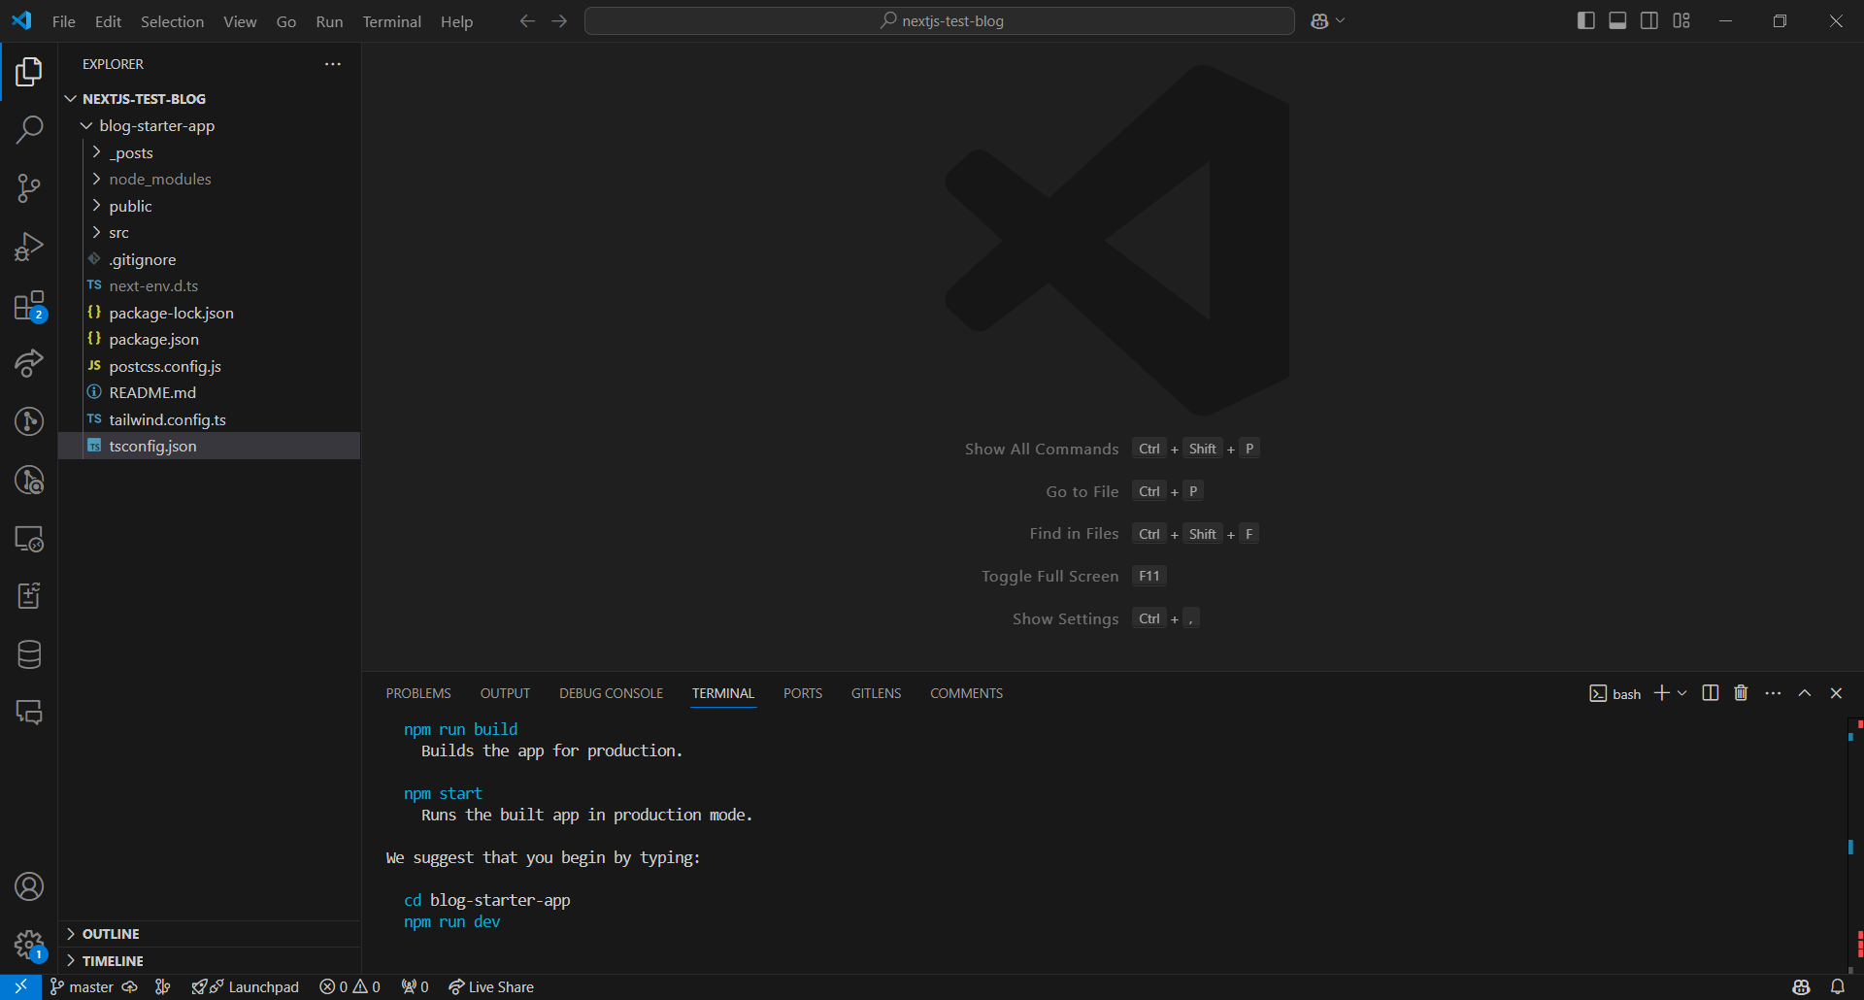Click the Explorer more actions ellipsis
1864x1000 pixels.
coord(333,64)
